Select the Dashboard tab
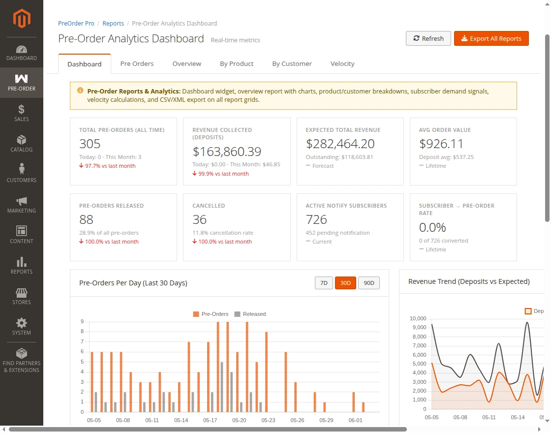The image size is (551, 433). [84, 64]
